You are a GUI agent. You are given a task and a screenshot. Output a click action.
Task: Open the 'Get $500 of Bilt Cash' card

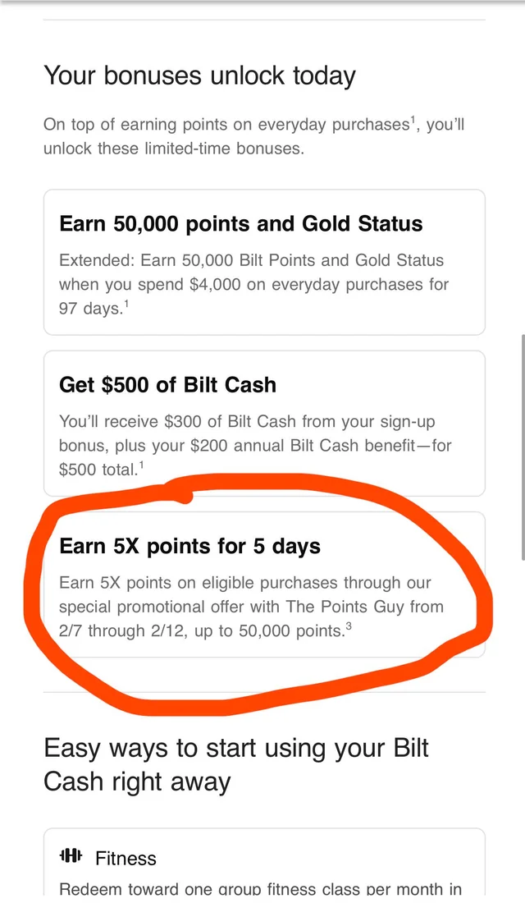[x=263, y=423]
